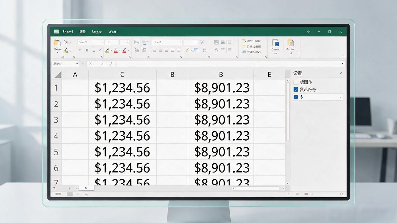Click the Caacet cell styles icon
Screen dimensions: 397x223
coord(275,43)
